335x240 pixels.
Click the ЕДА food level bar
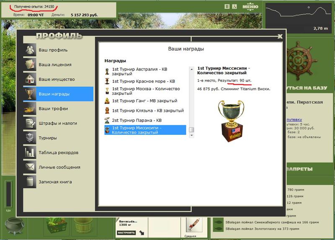pos(8,194)
